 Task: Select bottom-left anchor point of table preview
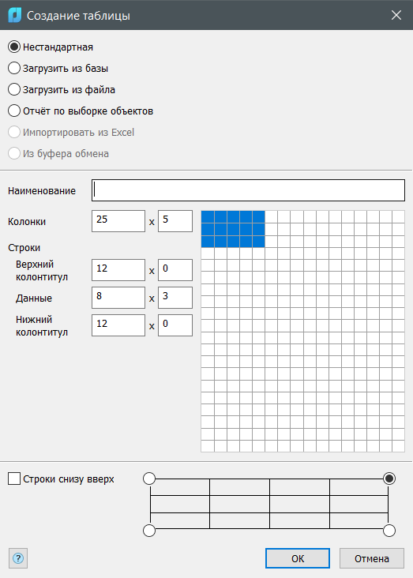coord(149,531)
